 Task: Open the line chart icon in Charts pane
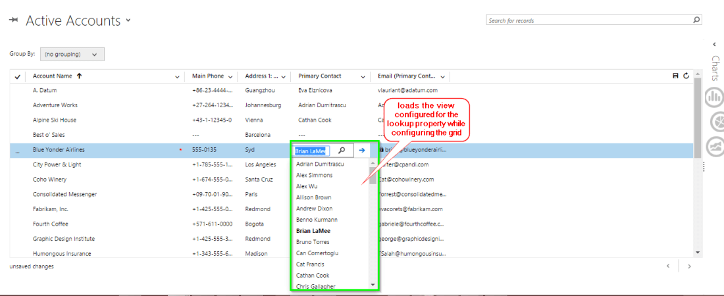pos(714,147)
